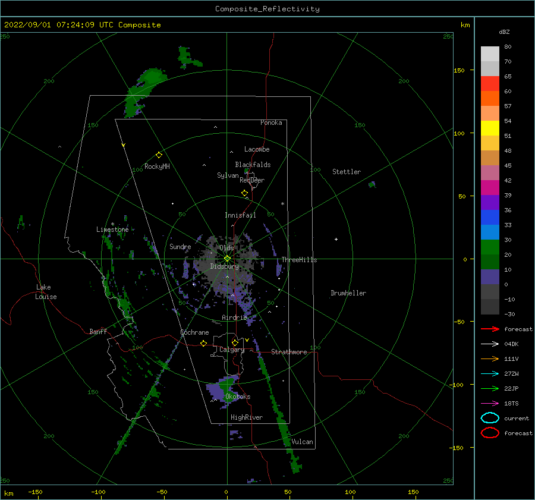Image resolution: width=535 pixels, height=500 pixels.
Task: Click the Composite_Reflectivity title
Action: (267, 9)
